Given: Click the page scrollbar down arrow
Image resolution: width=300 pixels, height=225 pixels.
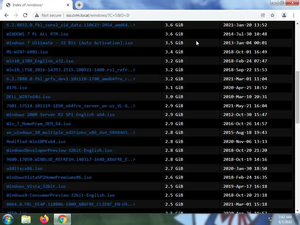Looking at the screenshot, I should (x=297, y=211).
